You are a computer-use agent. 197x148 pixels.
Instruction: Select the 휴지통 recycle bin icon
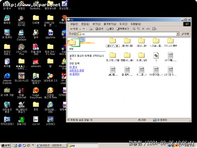tap(7, 63)
